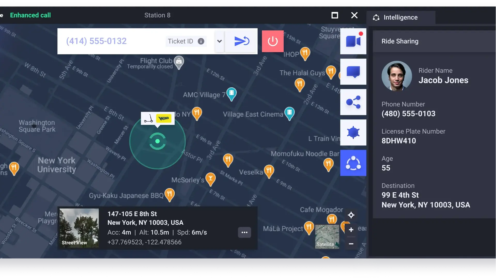This screenshot has height=278, width=496.
Task: Click the restaurant pin beside 'lo NY'
Action: 197,113
